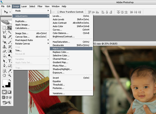The height and width of the screenshot is (114, 156).
Task: Reset default foreground and background colors
Action: click(x=3, y=87)
